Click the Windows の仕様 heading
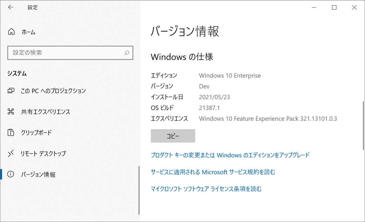This screenshot has width=365, height=222. point(182,57)
